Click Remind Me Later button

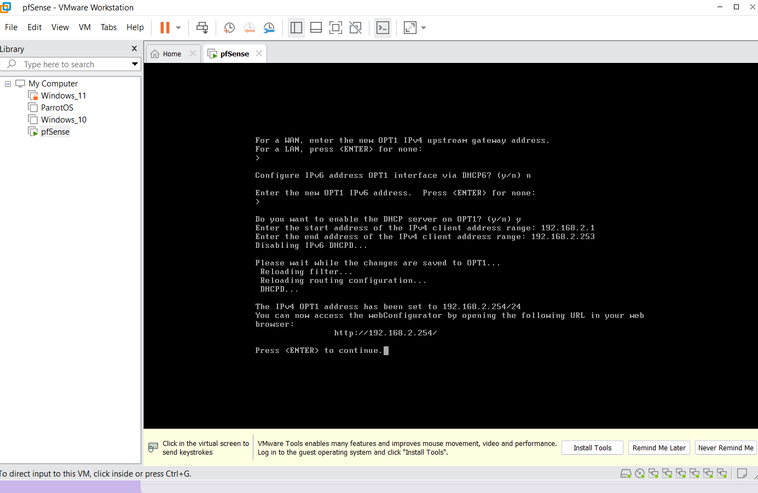click(659, 448)
